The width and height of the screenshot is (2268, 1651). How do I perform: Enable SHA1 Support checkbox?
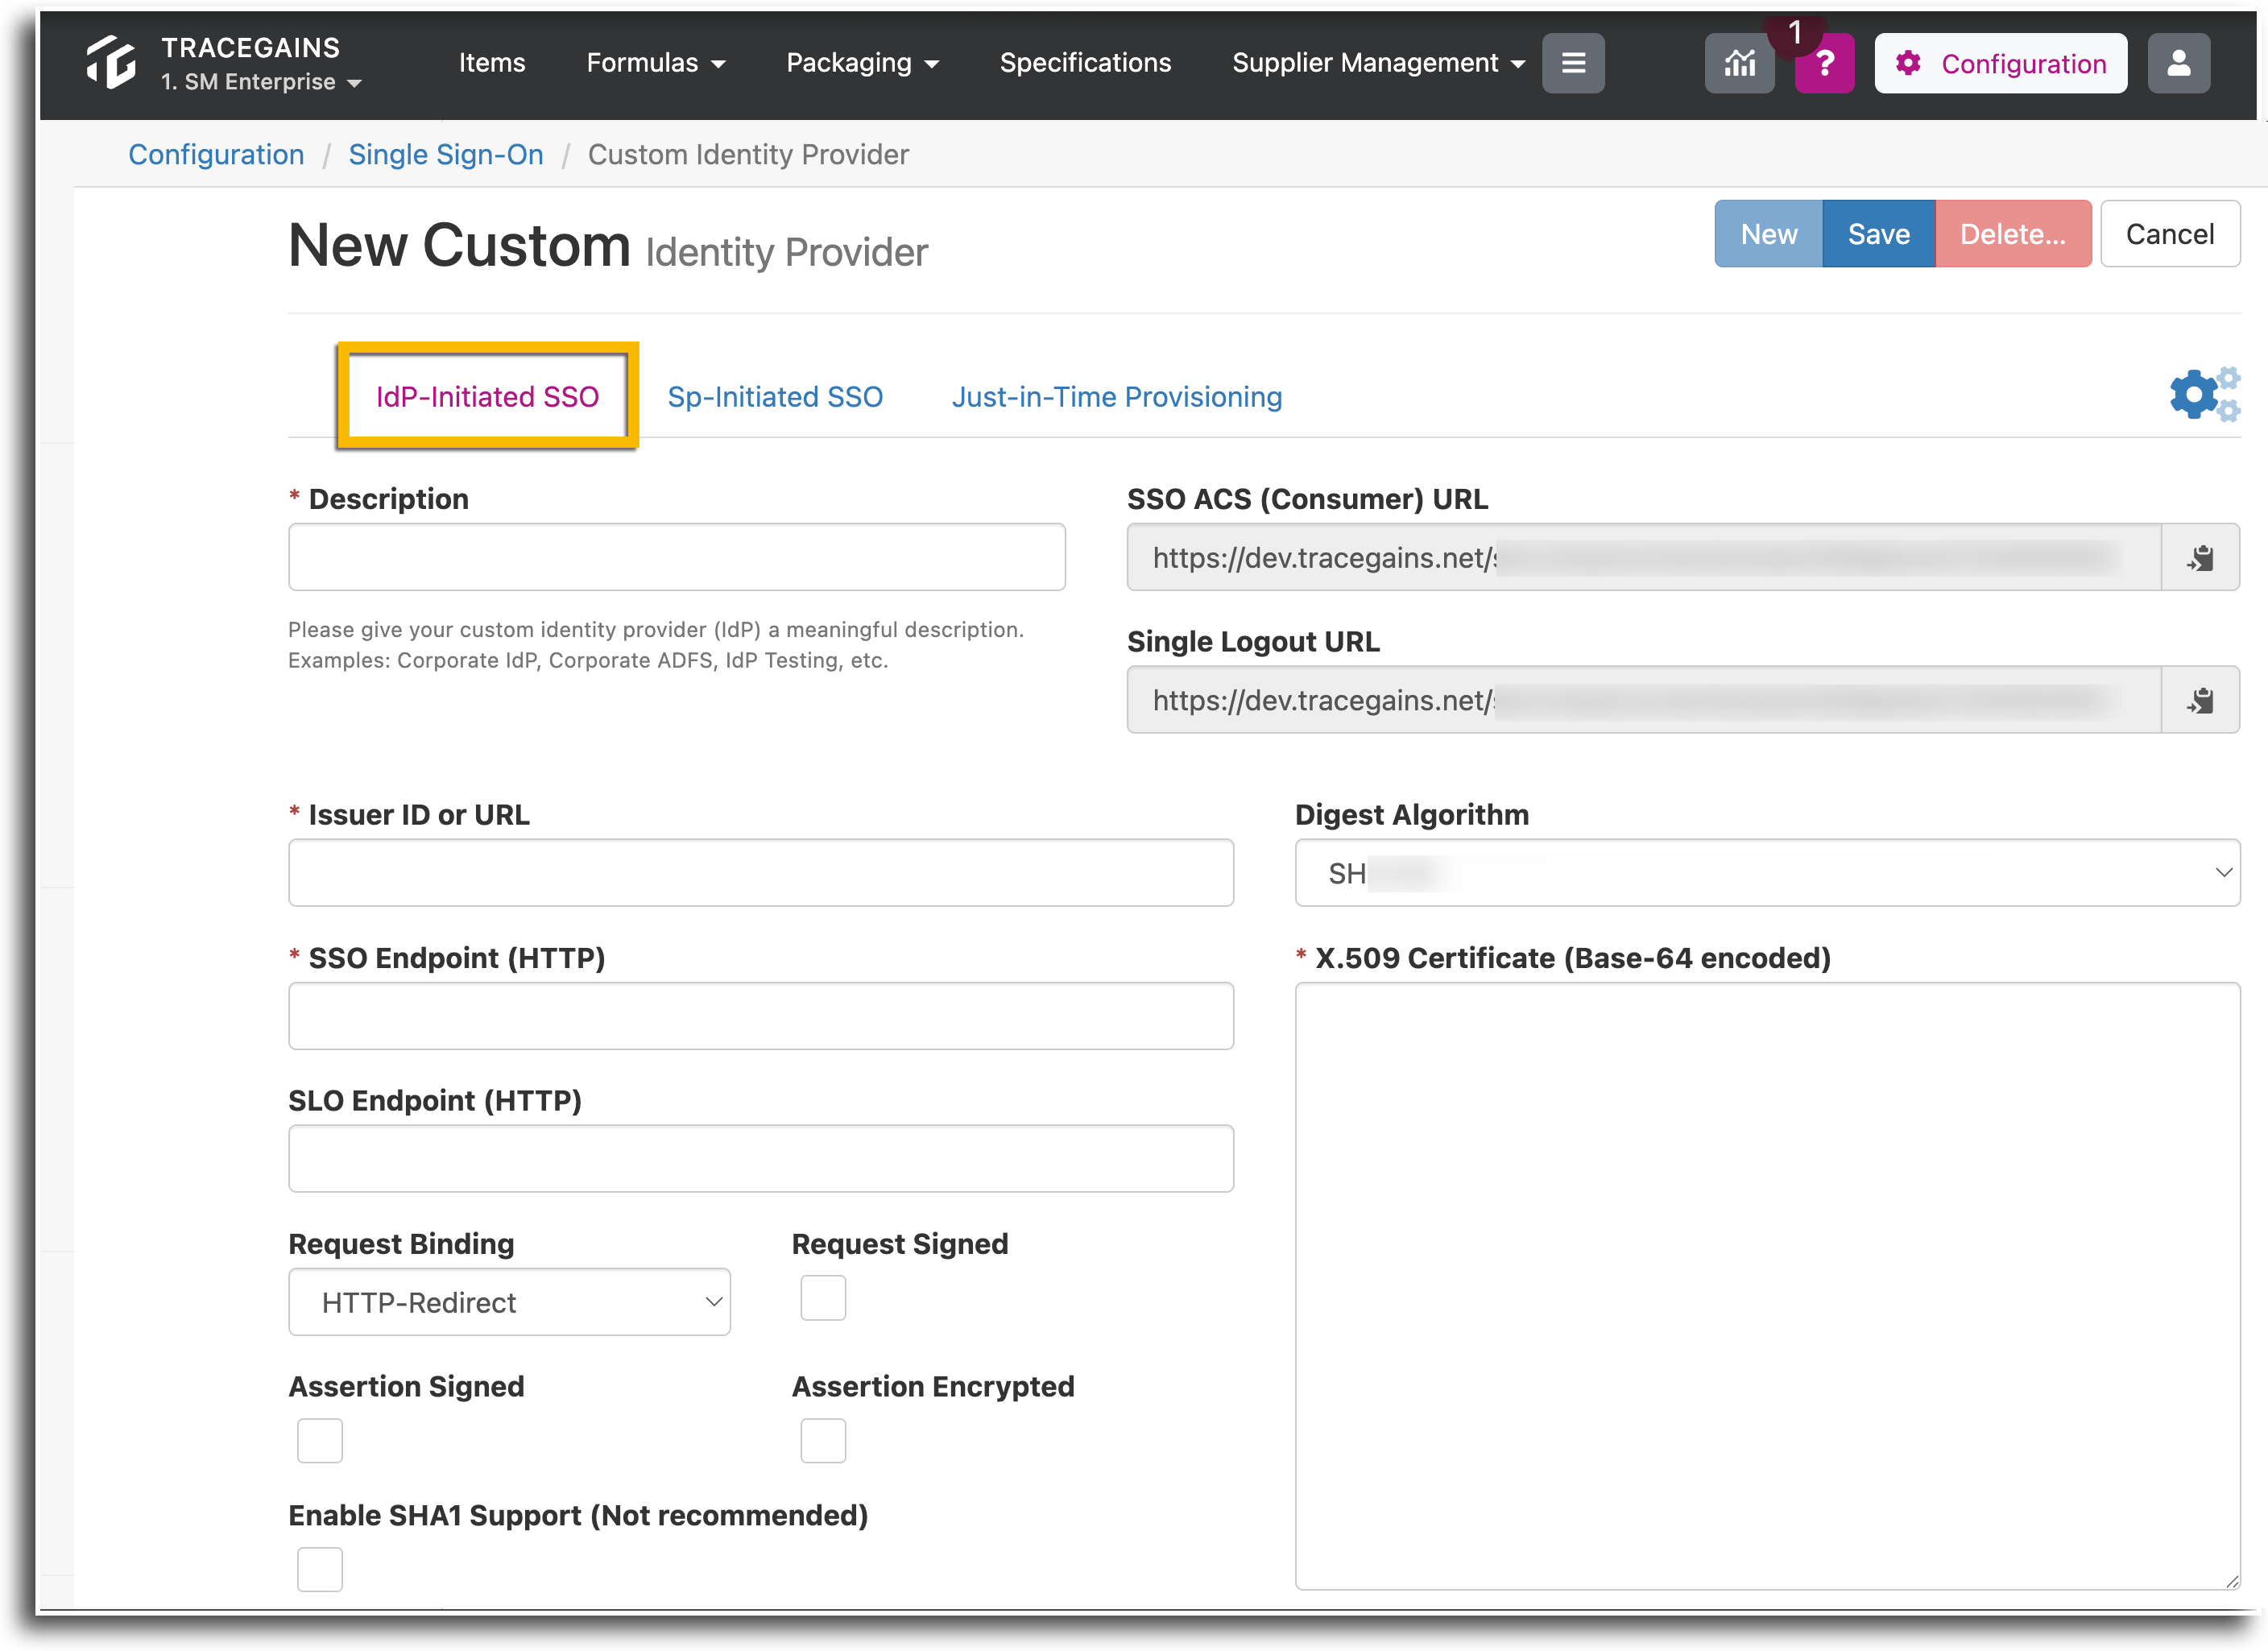[x=320, y=1569]
